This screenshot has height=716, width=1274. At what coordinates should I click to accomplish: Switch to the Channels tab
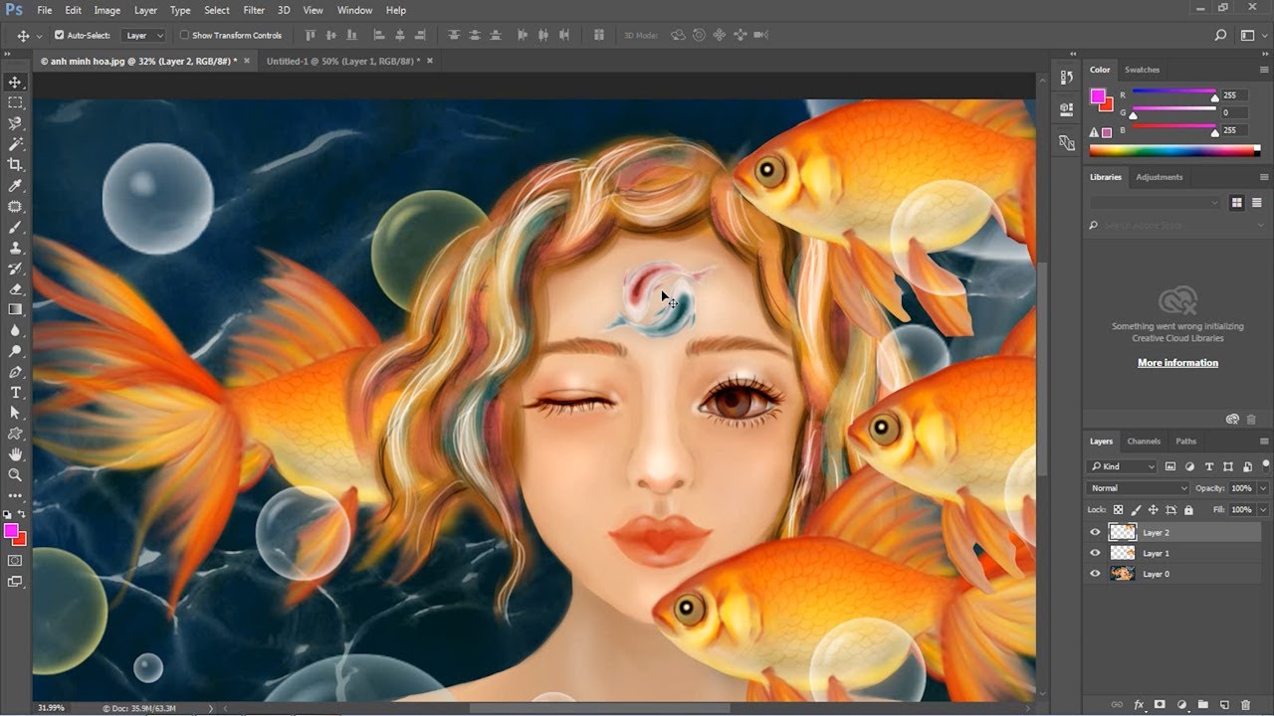[1144, 441]
